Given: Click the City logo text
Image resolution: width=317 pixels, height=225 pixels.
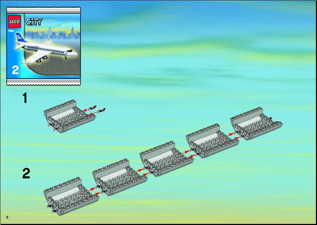Looking at the screenshot, I should [34, 22].
